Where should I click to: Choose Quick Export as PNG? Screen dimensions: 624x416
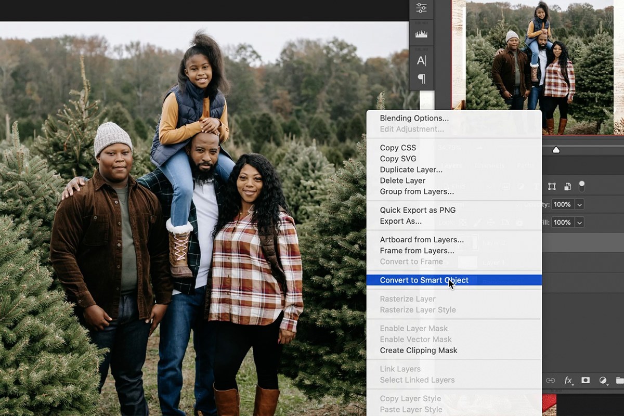418,210
